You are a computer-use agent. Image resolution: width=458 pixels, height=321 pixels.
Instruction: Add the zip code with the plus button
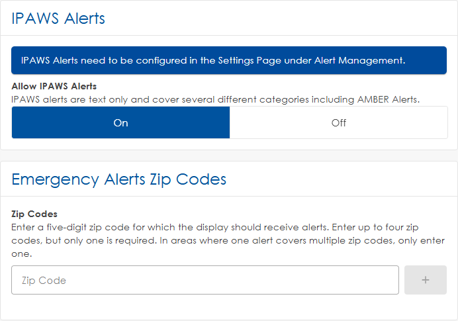(425, 280)
